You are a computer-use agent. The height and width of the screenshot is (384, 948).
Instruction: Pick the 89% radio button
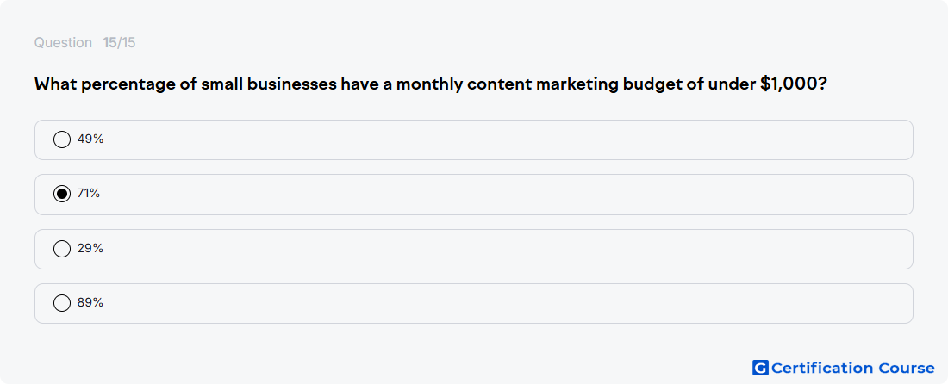pos(62,303)
